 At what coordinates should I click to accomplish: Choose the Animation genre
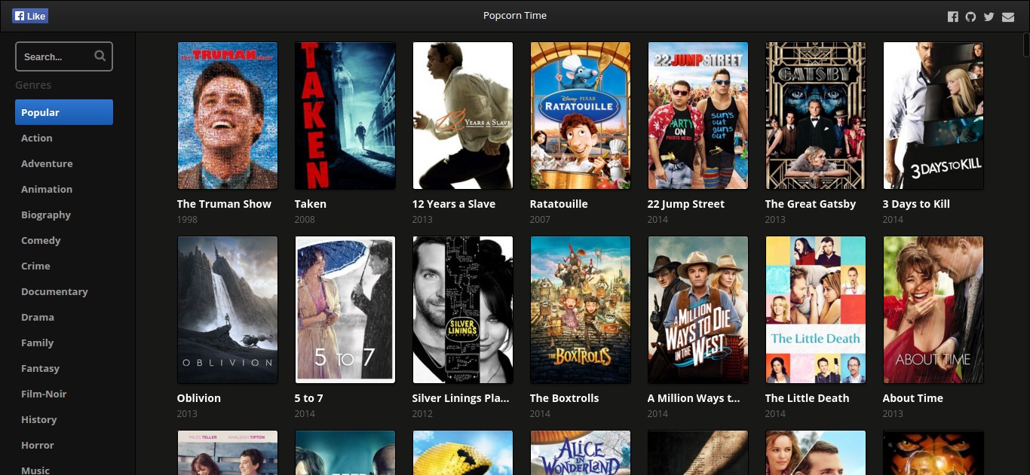tap(47, 189)
